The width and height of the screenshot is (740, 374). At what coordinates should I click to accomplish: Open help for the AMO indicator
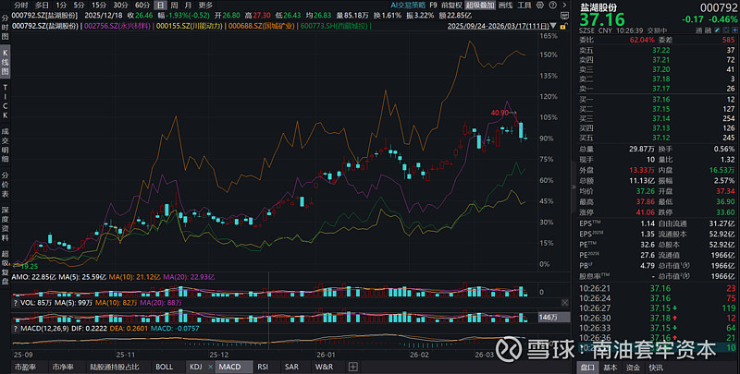[x=18, y=275]
